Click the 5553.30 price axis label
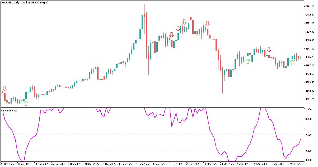Viewport: 318px width, 167px height. click(x=310, y=6)
